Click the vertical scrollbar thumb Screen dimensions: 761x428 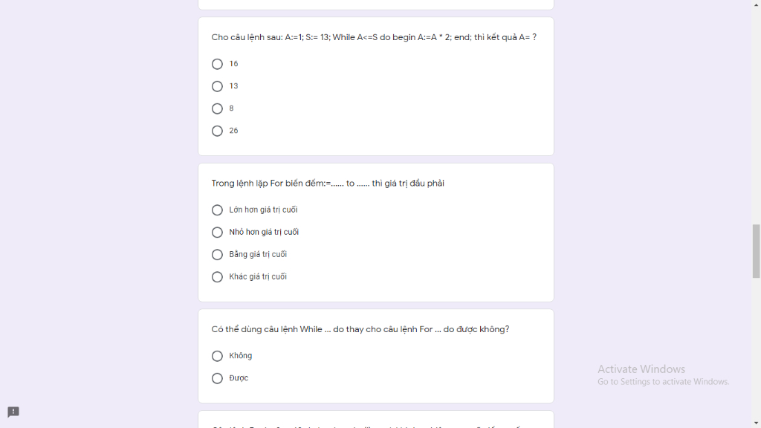point(756,251)
